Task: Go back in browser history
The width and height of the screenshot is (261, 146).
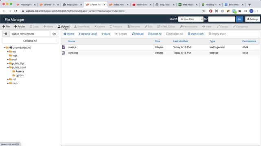Action: 4,11
